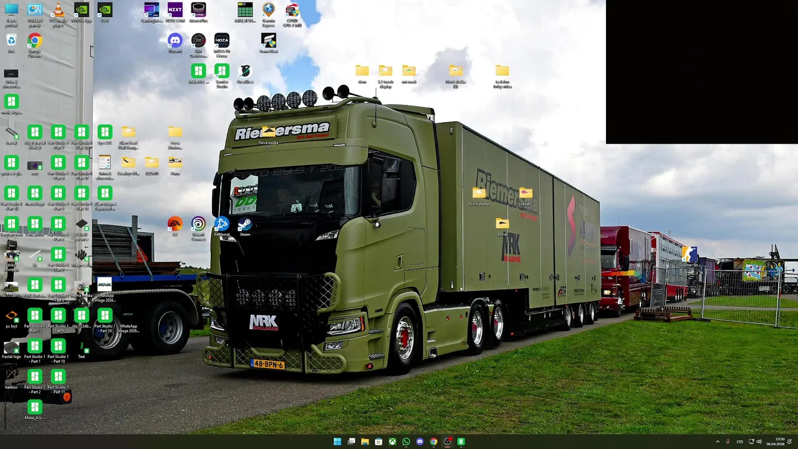Open File Explorer from the taskbar
The width and height of the screenshot is (798, 449).
point(365,442)
